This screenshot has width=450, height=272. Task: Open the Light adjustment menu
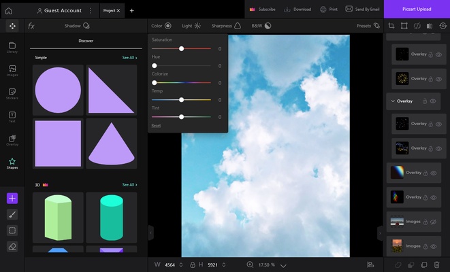[x=191, y=26]
